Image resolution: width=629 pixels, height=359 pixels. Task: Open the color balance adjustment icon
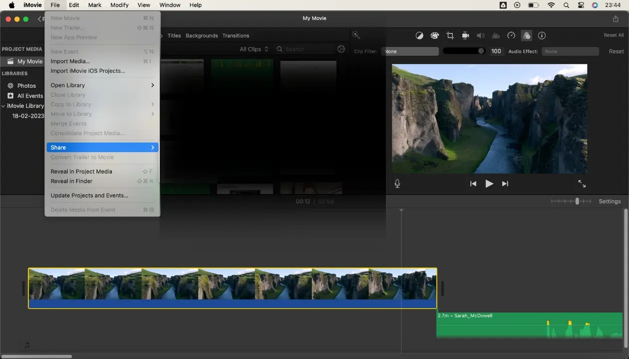tap(419, 35)
